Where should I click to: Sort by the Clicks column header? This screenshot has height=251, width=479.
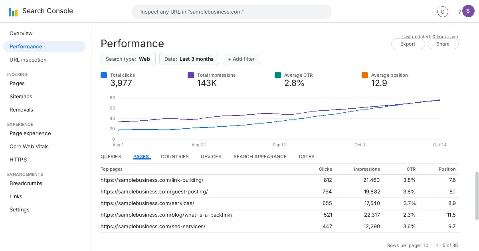(325, 169)
